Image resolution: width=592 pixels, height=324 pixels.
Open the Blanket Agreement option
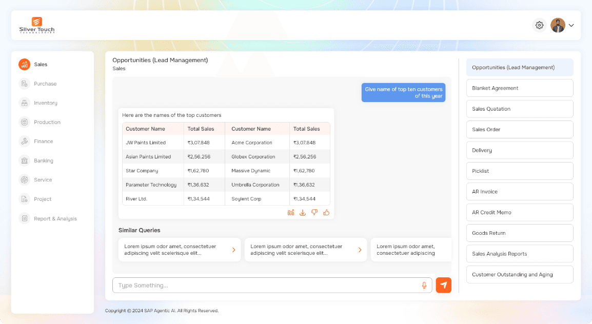tap(520, 88)
